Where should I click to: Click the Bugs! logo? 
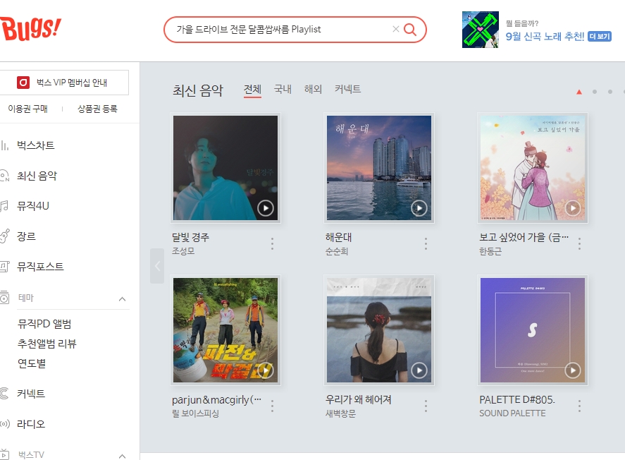point(30,29)
